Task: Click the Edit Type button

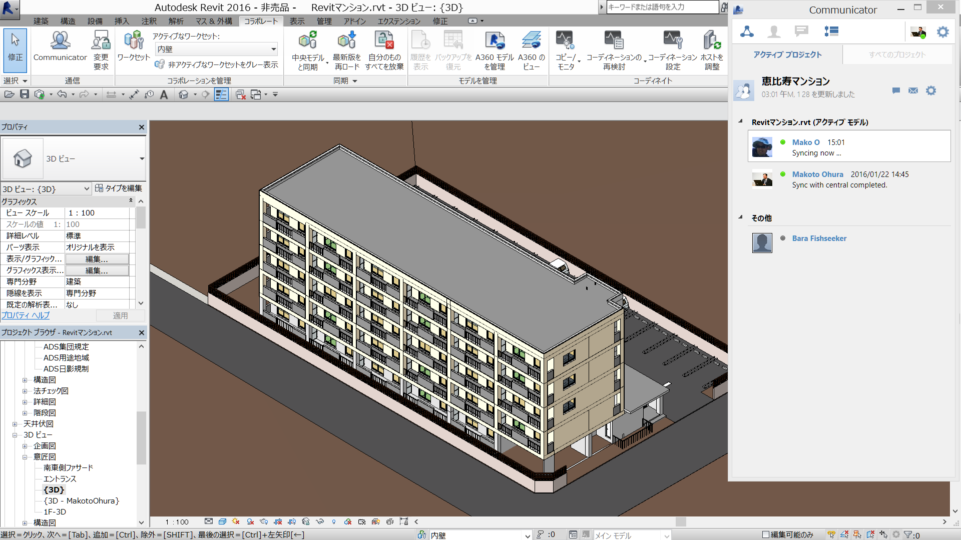Action: 119,188
